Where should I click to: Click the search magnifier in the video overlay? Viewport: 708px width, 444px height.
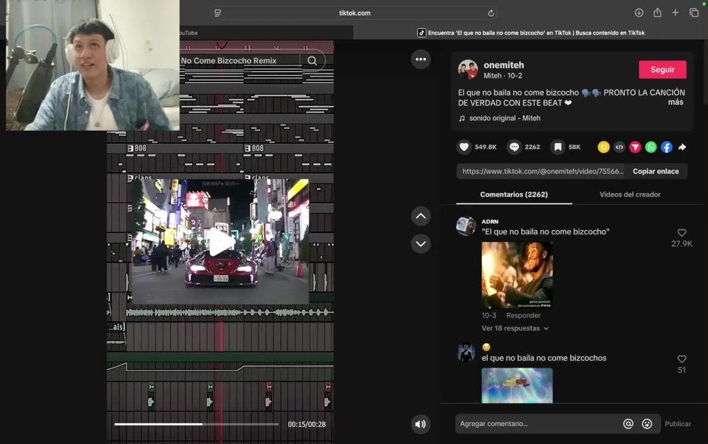[312, 60]
